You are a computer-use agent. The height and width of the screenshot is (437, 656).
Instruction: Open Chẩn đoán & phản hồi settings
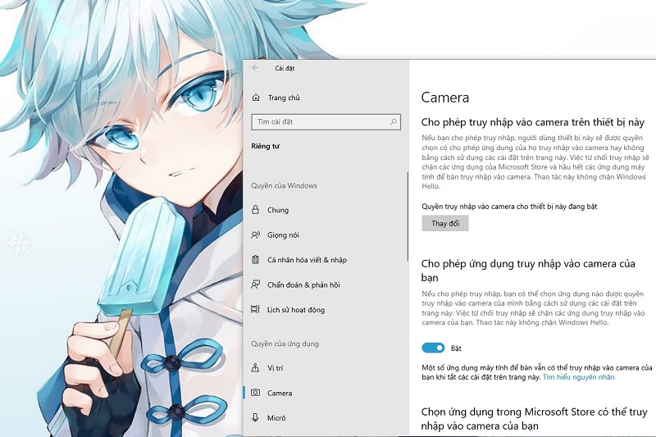click(303, 285)
